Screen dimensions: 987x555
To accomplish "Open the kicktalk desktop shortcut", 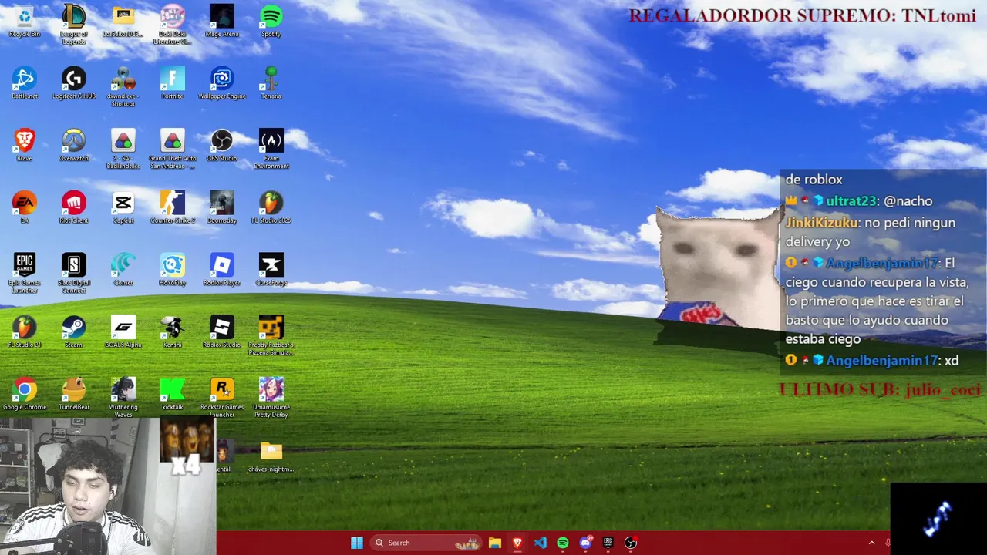I will pos(173,395).
